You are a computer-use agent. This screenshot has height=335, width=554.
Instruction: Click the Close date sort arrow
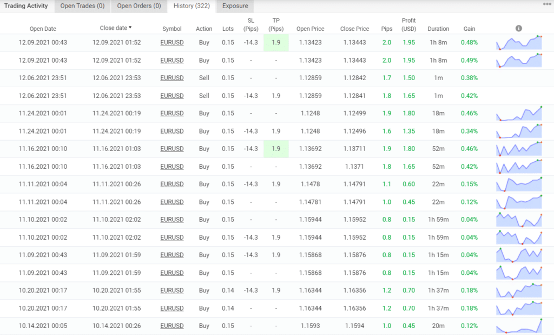(130, 28)
